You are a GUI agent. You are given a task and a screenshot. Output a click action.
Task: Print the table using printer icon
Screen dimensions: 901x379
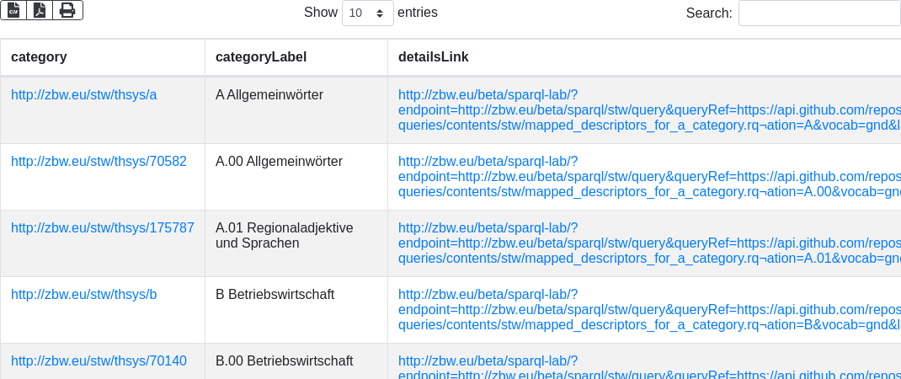(67, 10)
